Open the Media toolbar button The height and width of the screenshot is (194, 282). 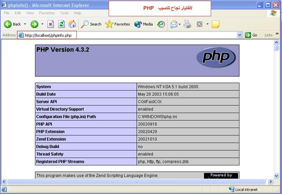pyautogui.click(x=143, y=24)
